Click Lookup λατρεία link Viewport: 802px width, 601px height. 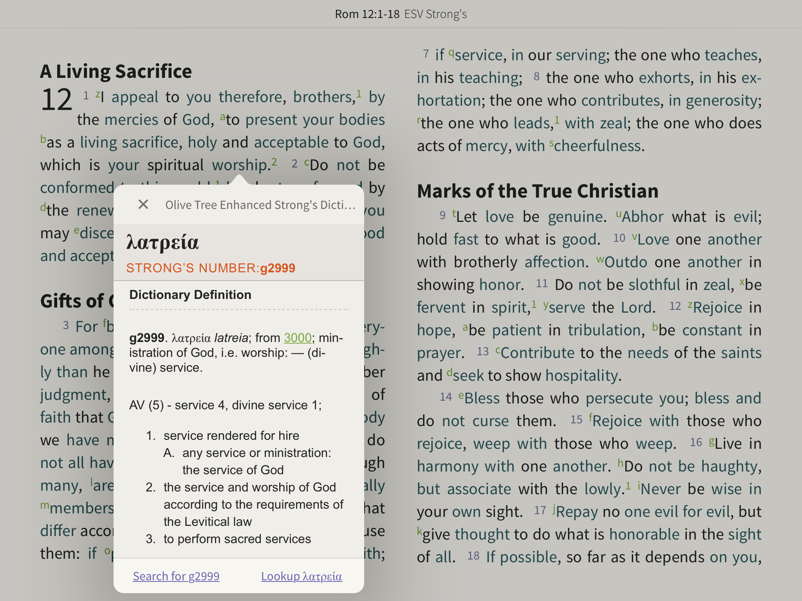click(x=302, y=576)
